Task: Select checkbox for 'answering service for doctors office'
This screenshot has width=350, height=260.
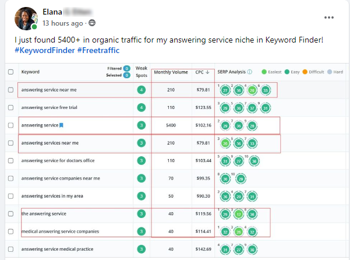Action: point(11,160)
